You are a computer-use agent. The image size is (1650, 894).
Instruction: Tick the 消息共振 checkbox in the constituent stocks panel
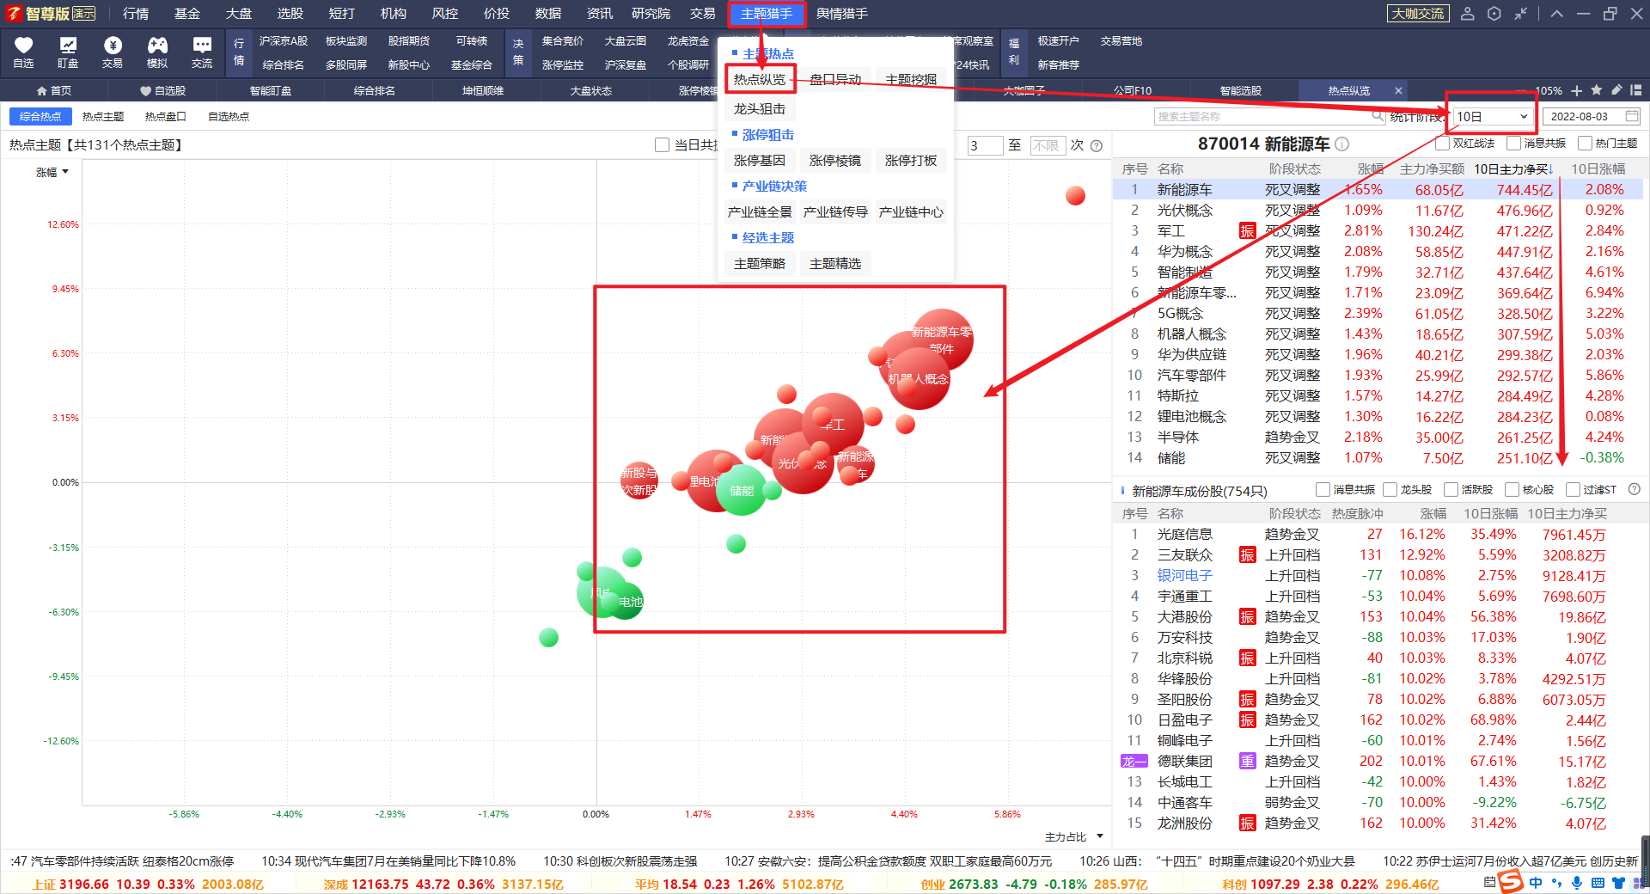click(x=1323, y=489)
